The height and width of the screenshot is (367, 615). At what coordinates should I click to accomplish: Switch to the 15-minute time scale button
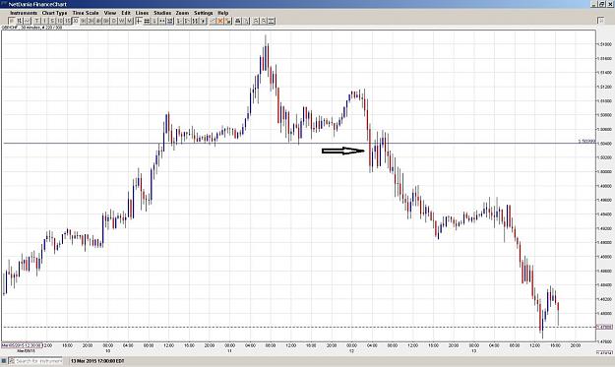(x=68, y=21)
